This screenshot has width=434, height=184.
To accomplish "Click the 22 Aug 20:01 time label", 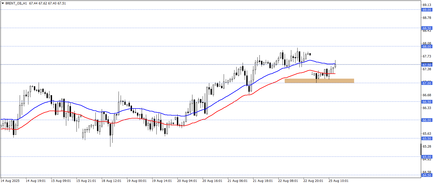I will click(x=313, y=181).
